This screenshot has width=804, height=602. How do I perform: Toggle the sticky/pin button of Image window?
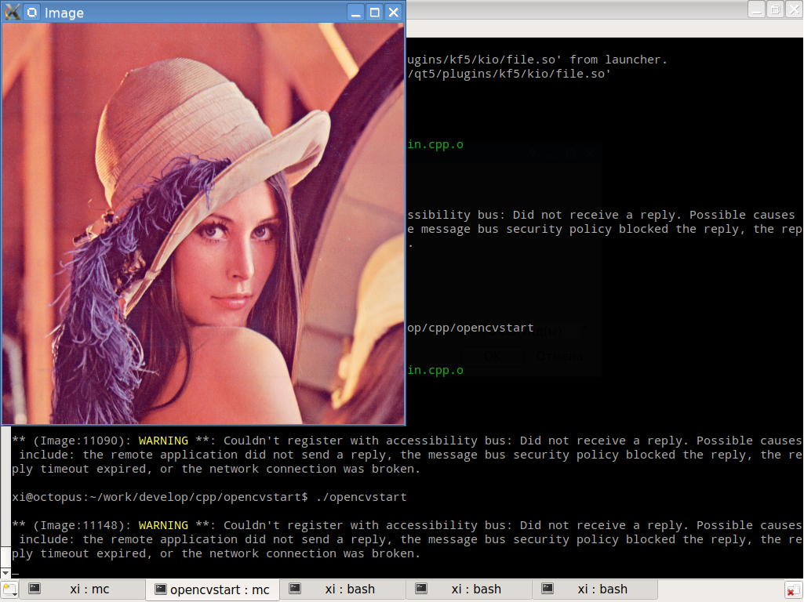tap(32, 13)
